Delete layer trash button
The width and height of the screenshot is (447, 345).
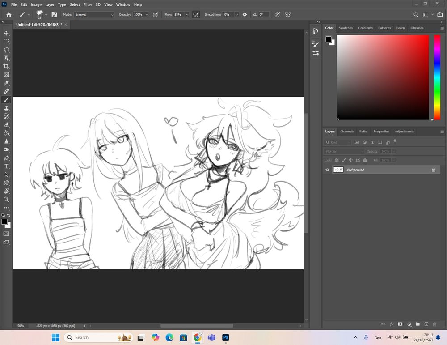point(435,324)
